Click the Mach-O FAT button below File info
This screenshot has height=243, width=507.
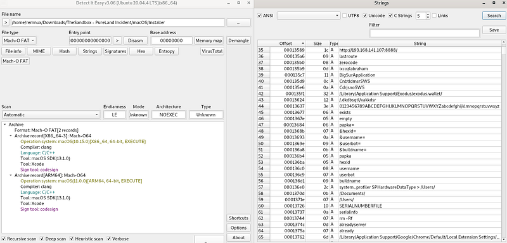coord(15,61)
